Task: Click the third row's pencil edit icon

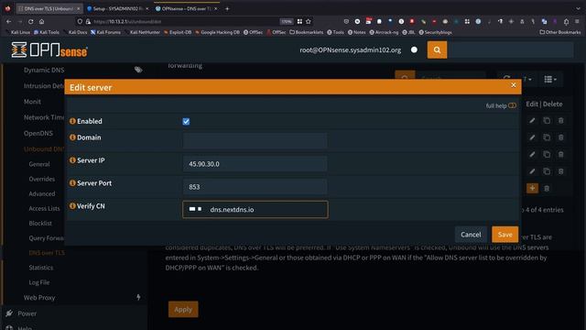Action: (x=532, y=154)
